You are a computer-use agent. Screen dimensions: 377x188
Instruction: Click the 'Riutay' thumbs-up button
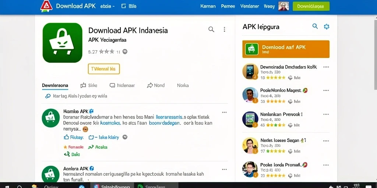tap(74, 137)
